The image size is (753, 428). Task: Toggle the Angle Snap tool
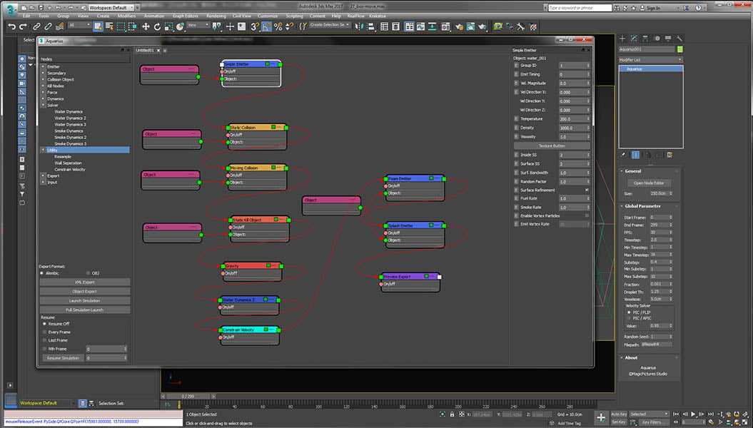pyautogui.click(x=266, y=26)
